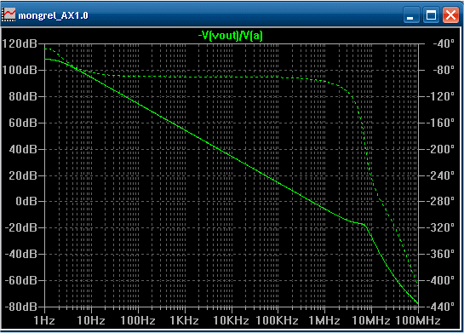This screenshot has width=464, height=333.
Task: Click the -80dB magnitude axis label
Action: pos(21,307)
